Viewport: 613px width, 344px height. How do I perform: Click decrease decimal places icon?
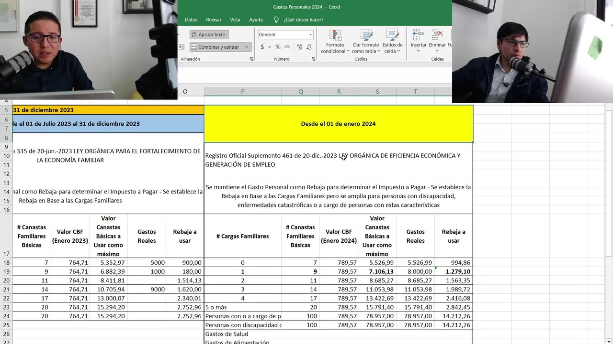coord(309,47)
